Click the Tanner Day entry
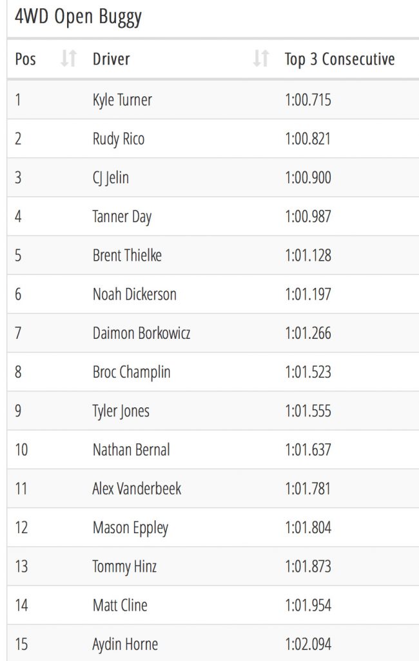Image resolution: width=419 pixels, height=661 pixels. click(122, 217)
